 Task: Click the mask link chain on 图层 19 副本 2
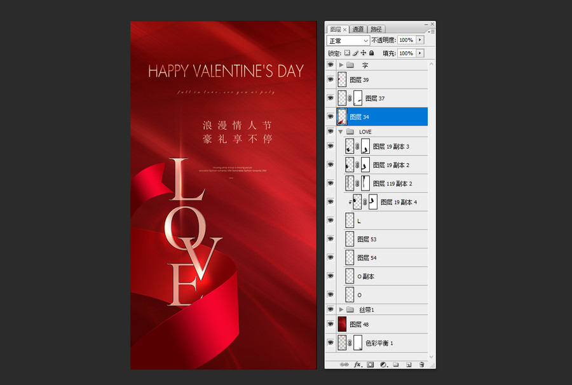click(x=357, y=165)
